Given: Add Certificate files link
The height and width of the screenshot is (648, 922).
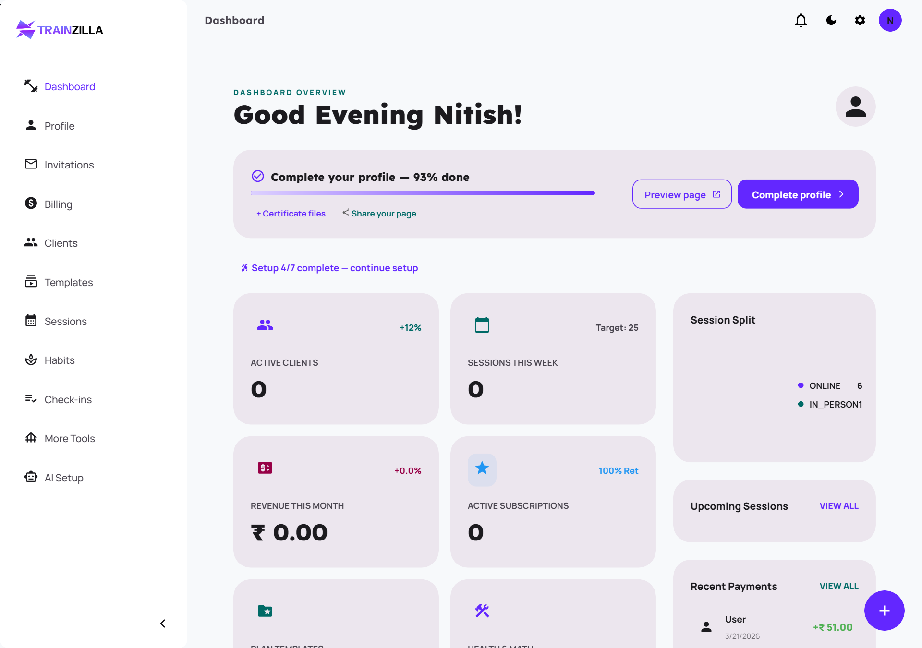Looking at the screenshot, I should click(291, 214).
